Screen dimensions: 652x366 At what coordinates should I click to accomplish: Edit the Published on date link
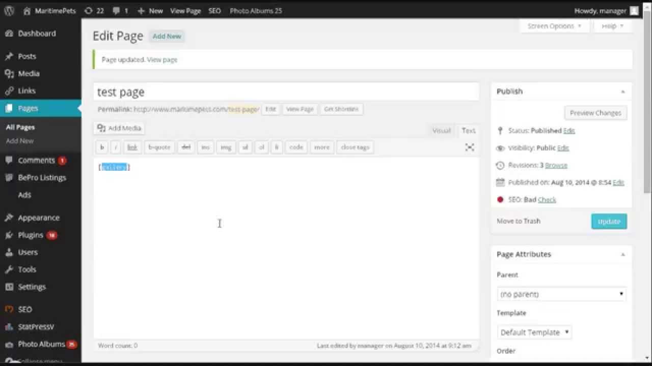(618, 182)
